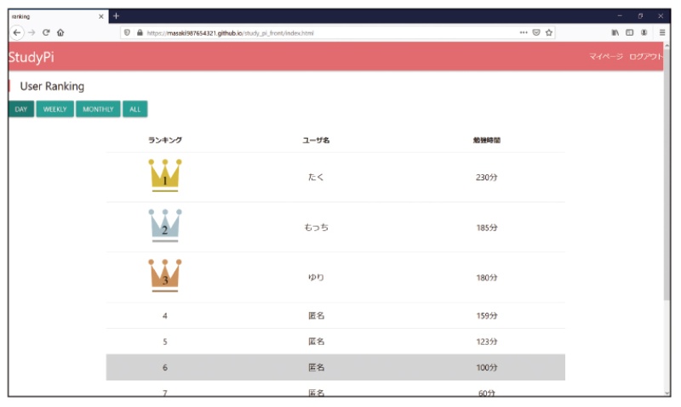Show the ALL time ranking
The image size is (681, 407).
[x=134, y=109]
